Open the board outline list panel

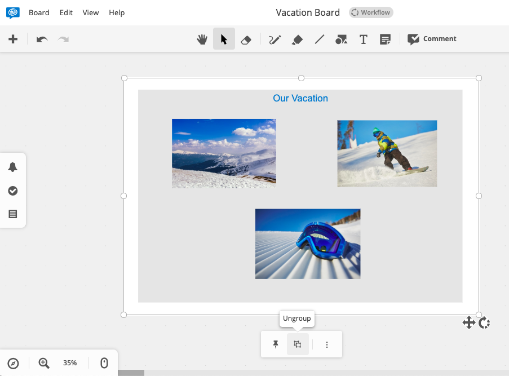pyautogui.click(x=12, y=214)
